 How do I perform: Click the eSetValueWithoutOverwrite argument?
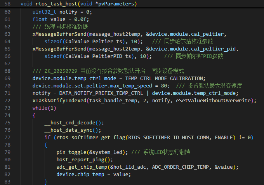click(213, 101)
